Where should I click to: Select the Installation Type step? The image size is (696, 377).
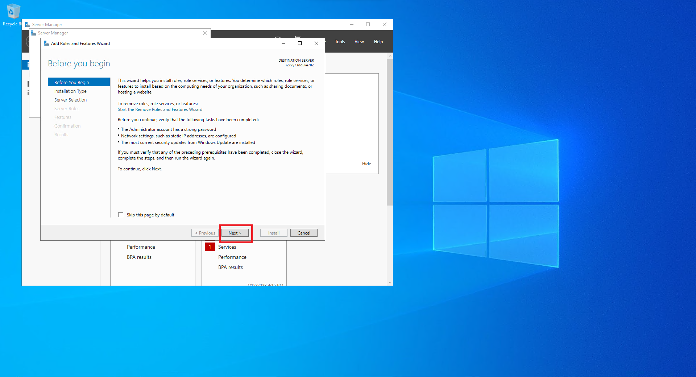pyautogui.click(x=70, y=91)
